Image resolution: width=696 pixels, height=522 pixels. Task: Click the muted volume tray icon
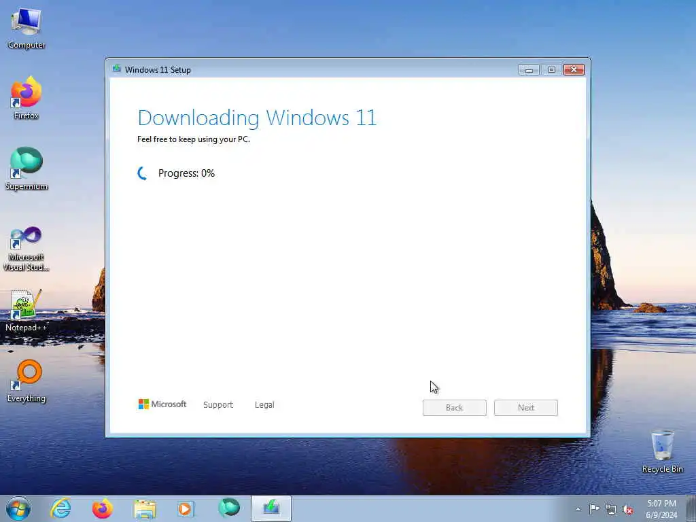627,510
